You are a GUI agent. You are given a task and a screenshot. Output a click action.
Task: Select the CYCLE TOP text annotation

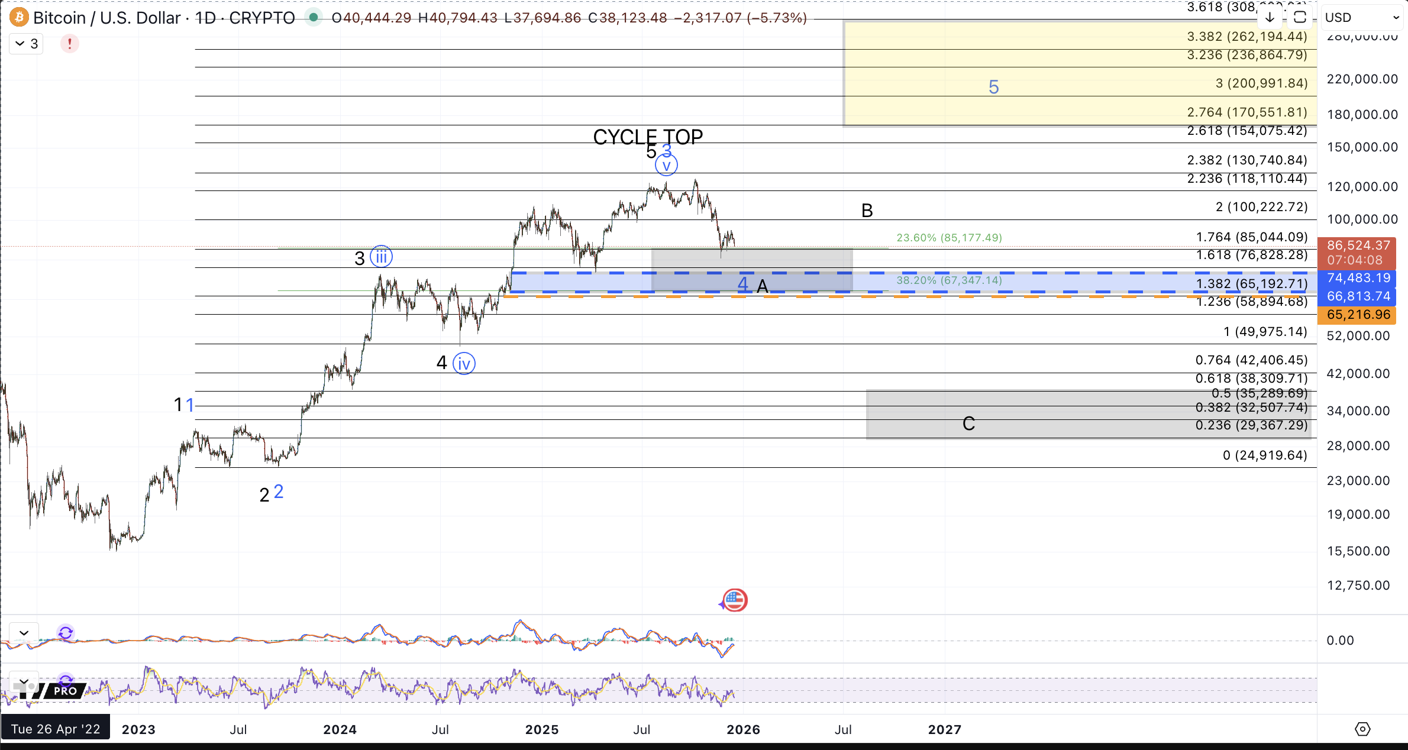[647, 137]
